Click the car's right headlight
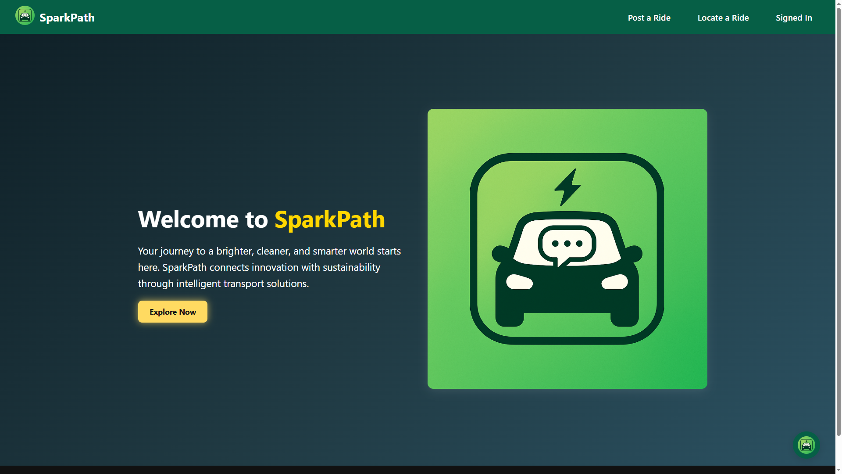The image size is (842, 474). (x=614, y=282)
